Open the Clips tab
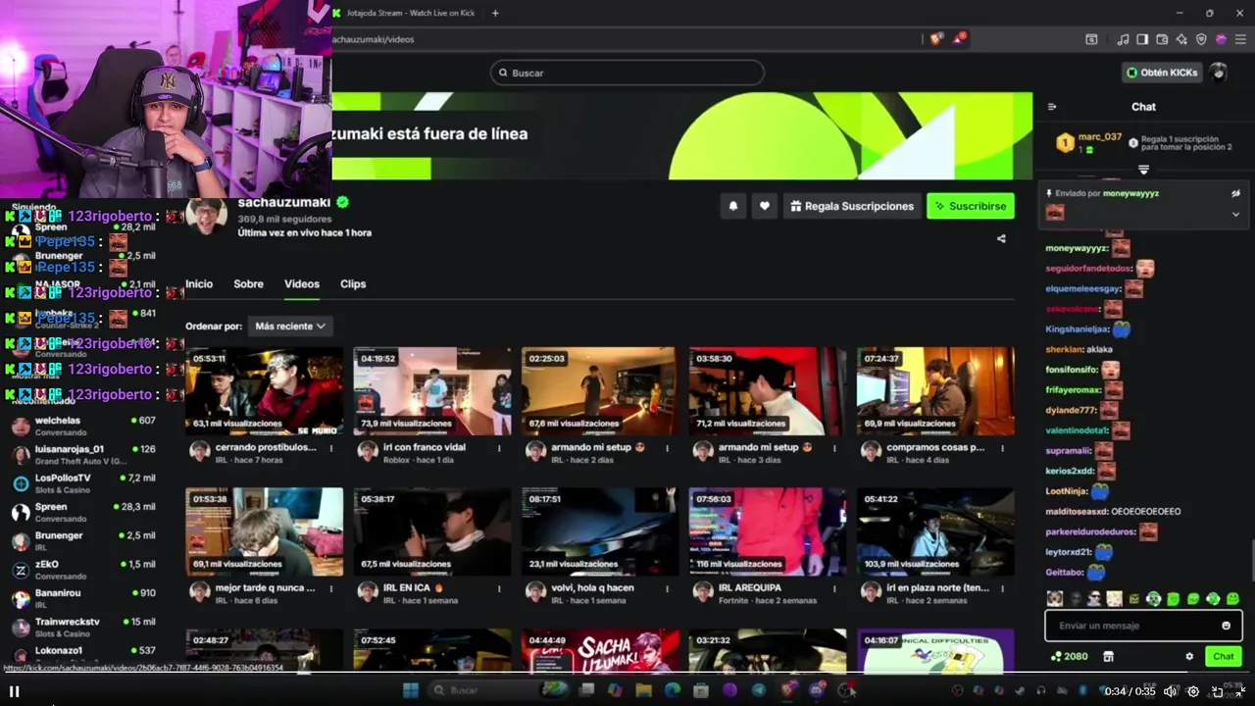The width and height of the screenshot is (1255, 706). point(353,283)
